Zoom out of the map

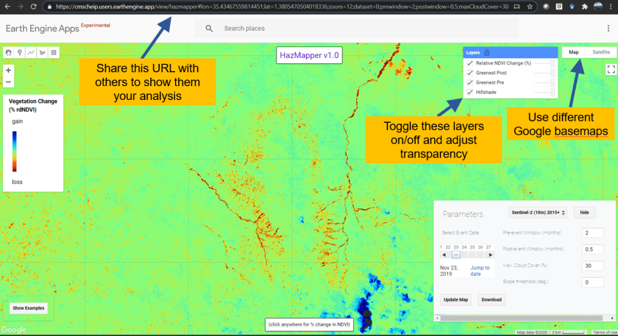point(8,81)
